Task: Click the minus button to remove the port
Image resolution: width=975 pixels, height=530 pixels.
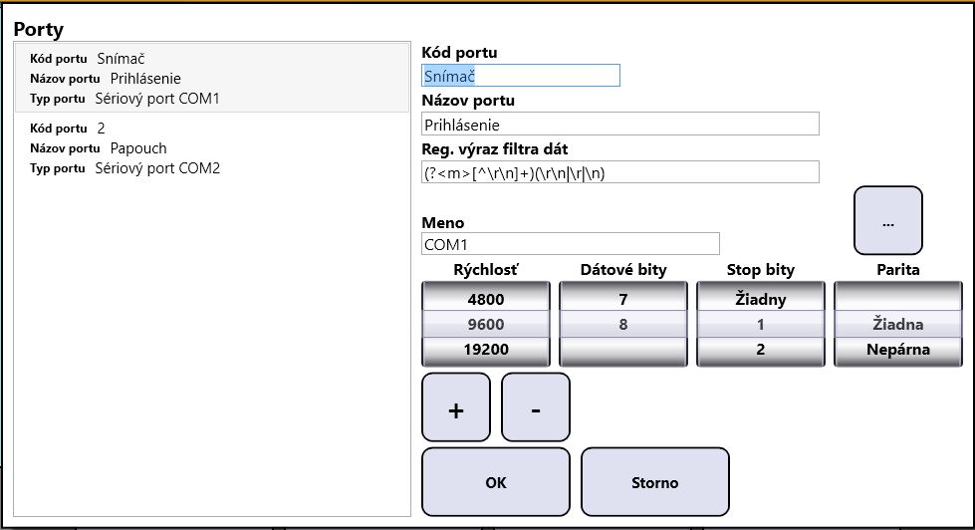Action: pyautogui.click(x=536, y=407)
